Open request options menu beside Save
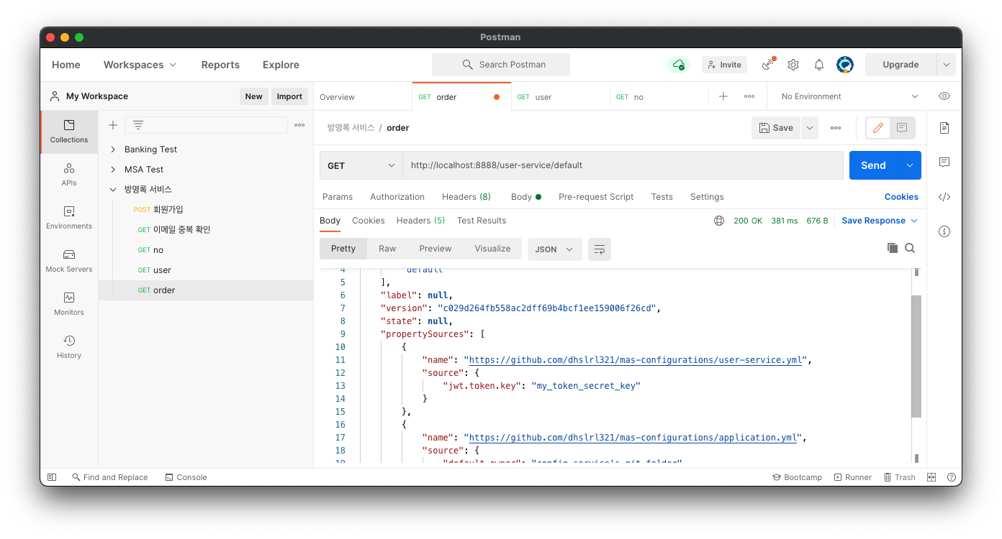Screen dimensions: 1002x539 (x=836, y=128)
